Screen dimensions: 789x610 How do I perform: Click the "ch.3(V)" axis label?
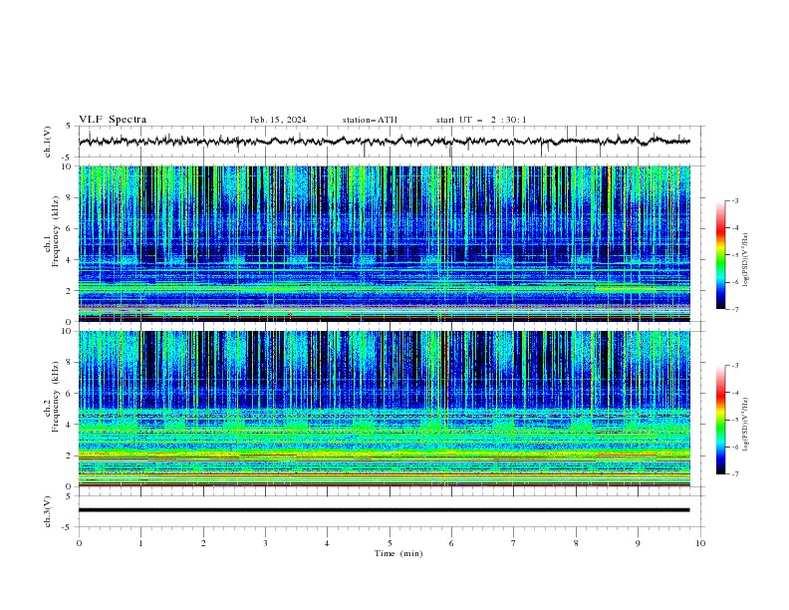[x=48, y=511]
